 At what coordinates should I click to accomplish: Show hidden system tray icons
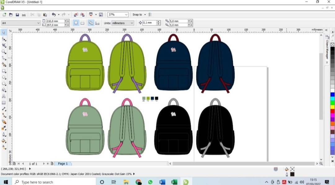pos(266,182)
